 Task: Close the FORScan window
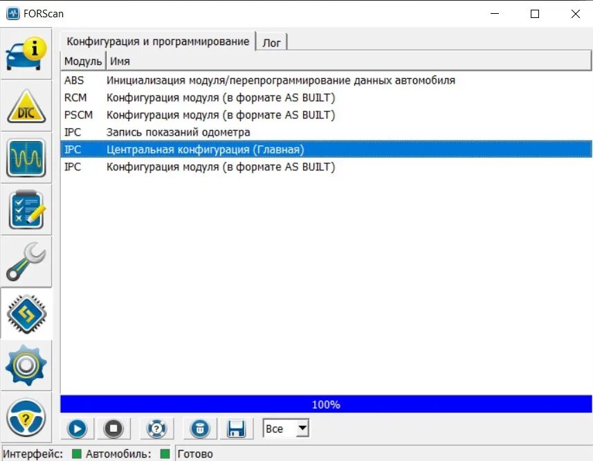point(575,14)
